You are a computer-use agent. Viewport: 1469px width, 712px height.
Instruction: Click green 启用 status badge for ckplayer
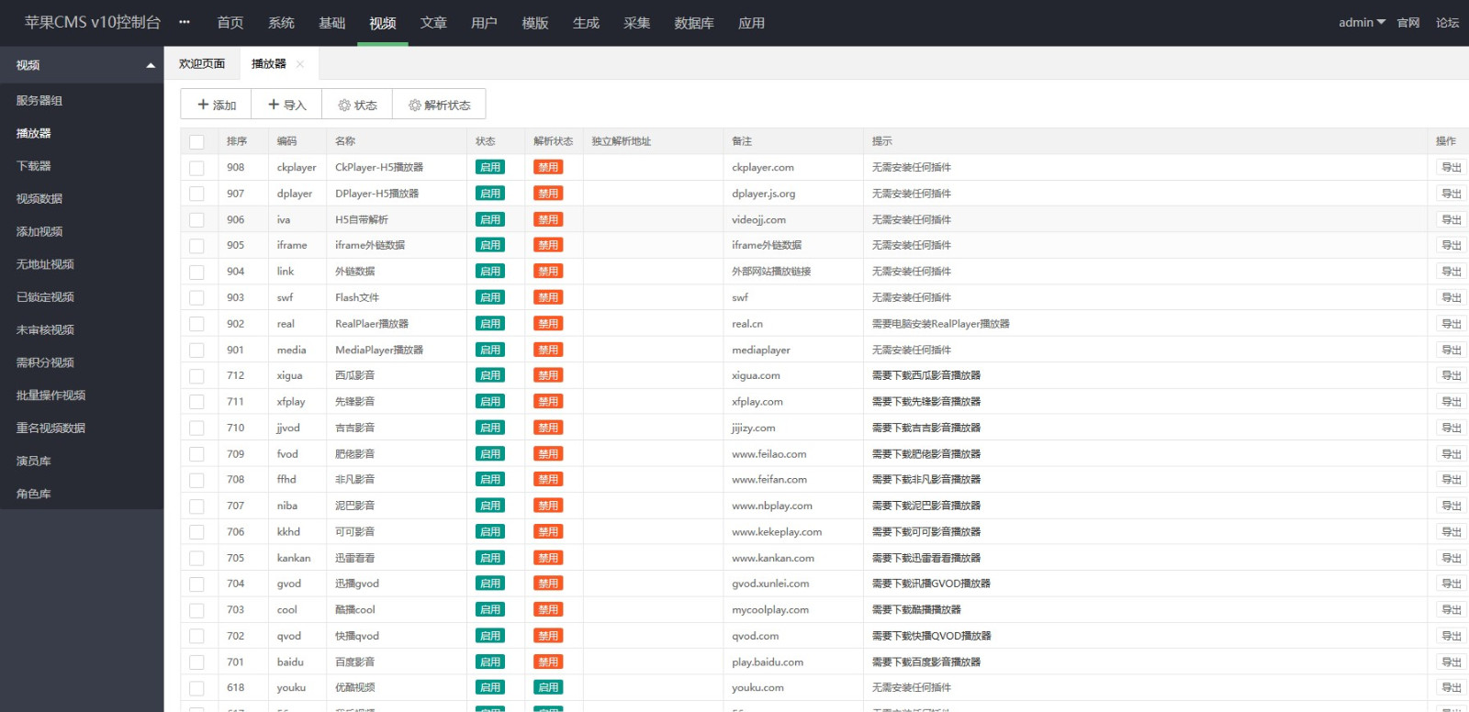(x=490, y=168)
